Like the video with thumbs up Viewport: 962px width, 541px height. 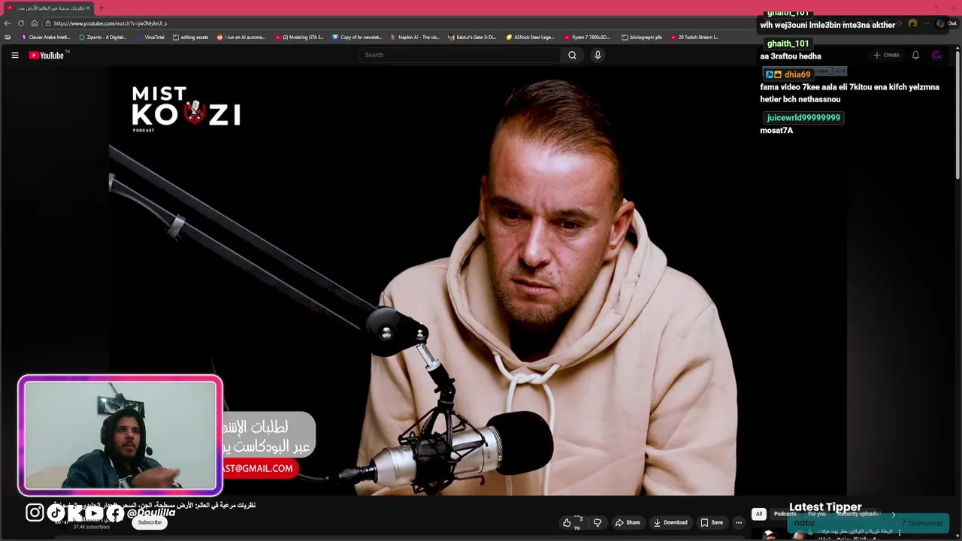tap(573, 522)
